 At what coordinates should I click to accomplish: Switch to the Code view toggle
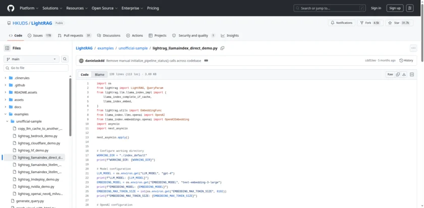coord(85,74)
